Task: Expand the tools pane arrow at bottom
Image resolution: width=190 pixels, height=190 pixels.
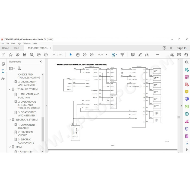Action: pos(187,150)
